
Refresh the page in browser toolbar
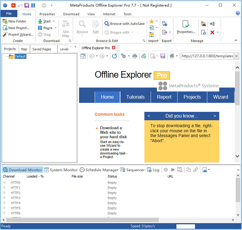point(114,56)
